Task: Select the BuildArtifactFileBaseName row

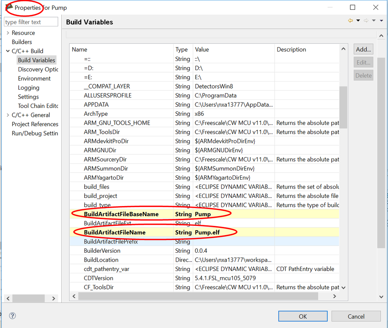Action: click(204, 214)
